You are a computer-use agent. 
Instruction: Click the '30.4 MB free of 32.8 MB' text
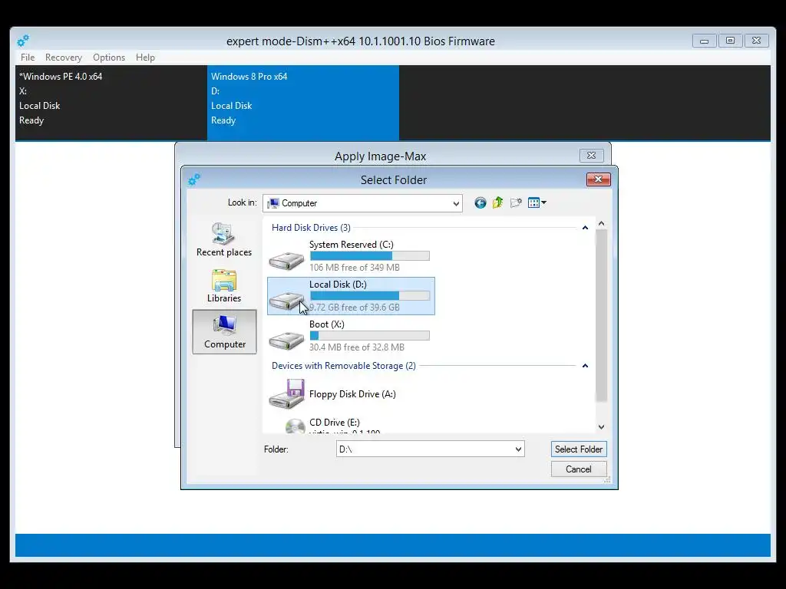point(356,347)
